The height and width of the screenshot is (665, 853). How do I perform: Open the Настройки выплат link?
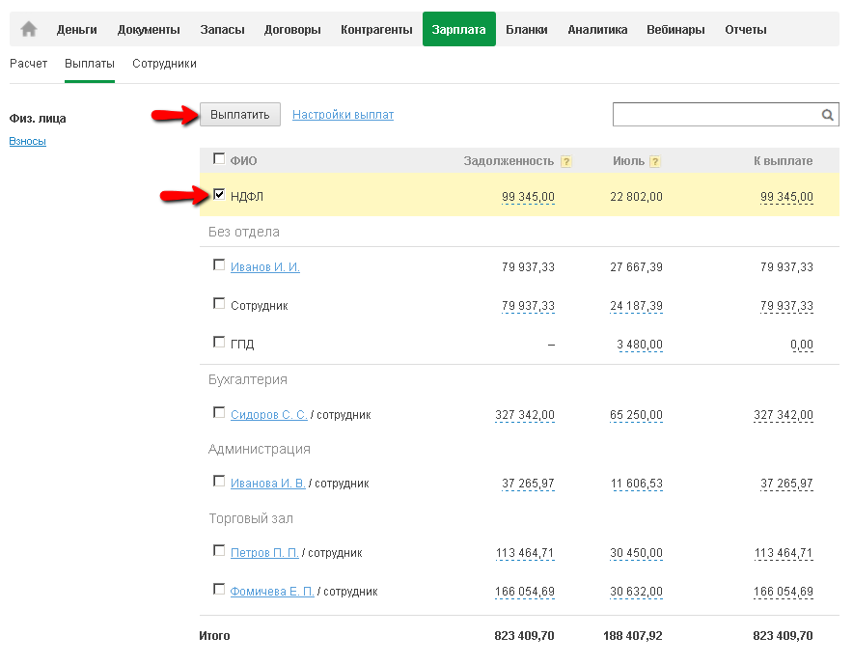(x=343, y=115)
